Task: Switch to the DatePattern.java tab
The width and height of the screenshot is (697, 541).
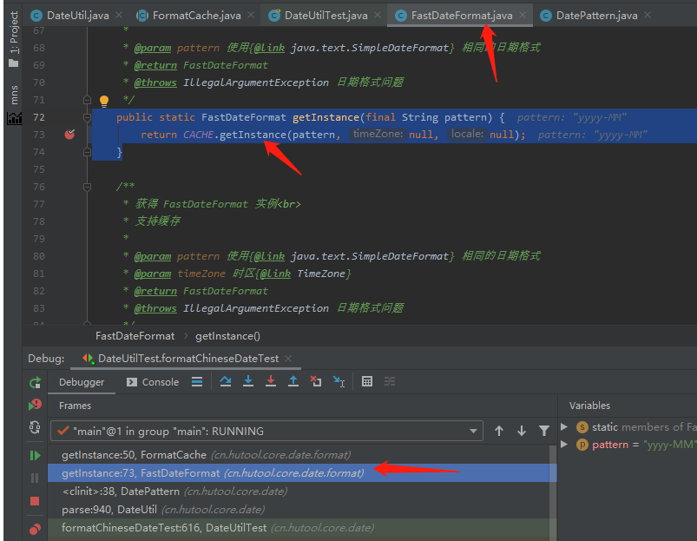Action: [595, 15]
